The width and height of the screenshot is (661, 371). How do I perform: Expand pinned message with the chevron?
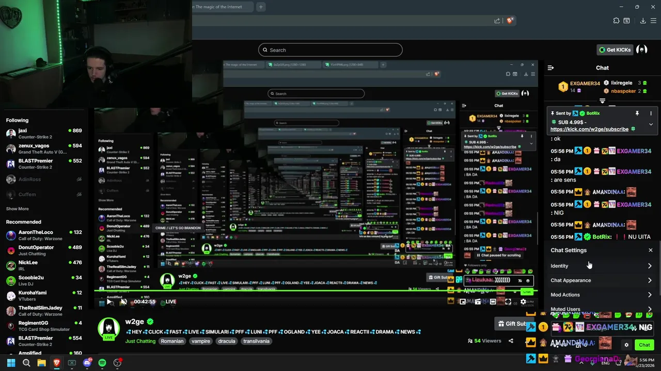tap(651, 124)
